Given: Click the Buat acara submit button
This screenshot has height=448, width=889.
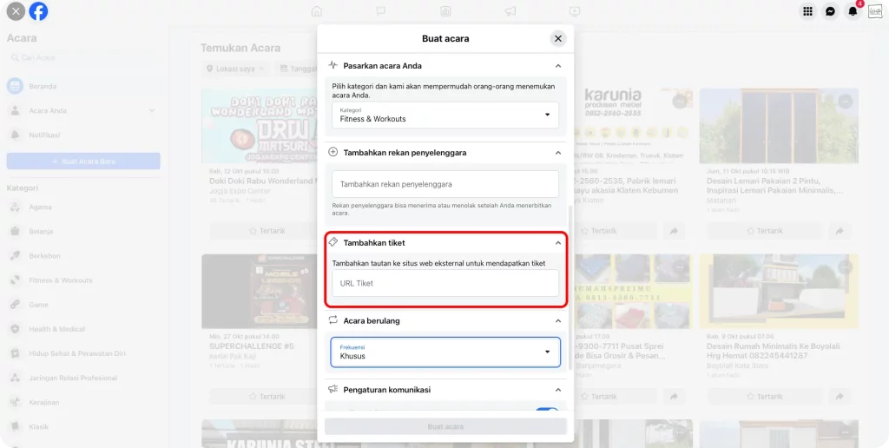Looking at the screenshot, I should coord(445,426).
